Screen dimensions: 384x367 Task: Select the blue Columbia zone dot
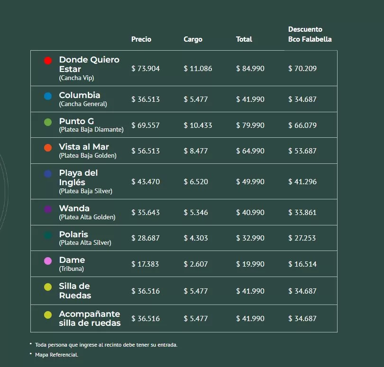[48, 96]
